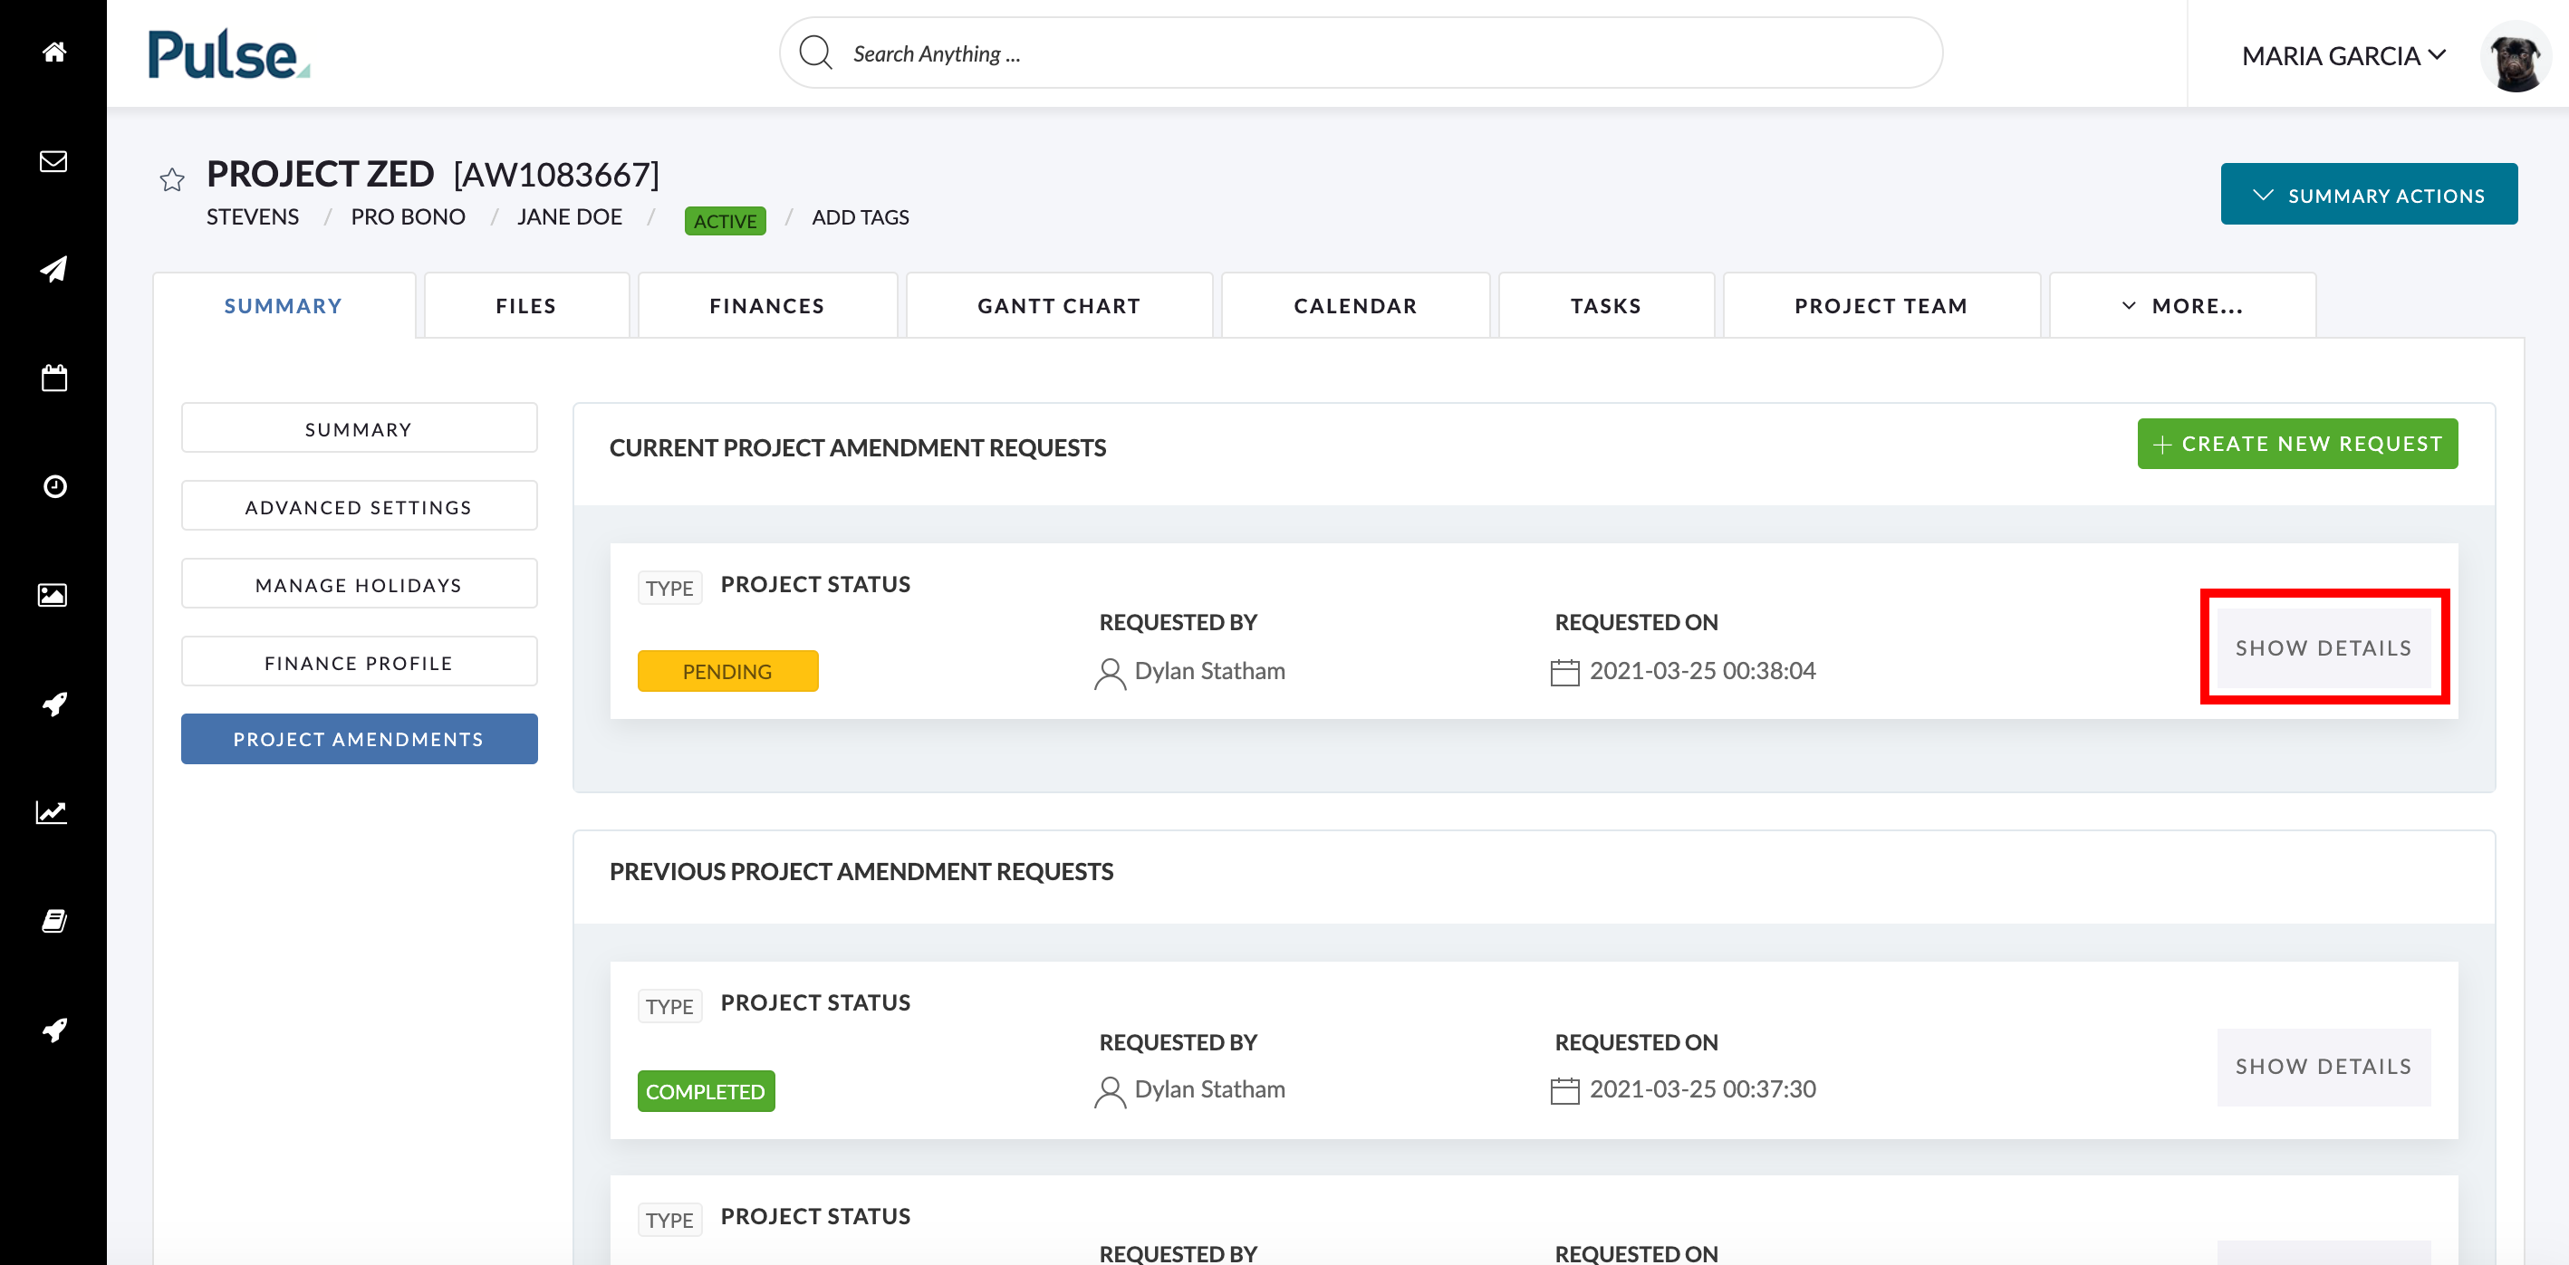Viewport: 2569px width, 1265px height.
Task: Open the Gantt Chart tab
Action: coord(1059,306)
